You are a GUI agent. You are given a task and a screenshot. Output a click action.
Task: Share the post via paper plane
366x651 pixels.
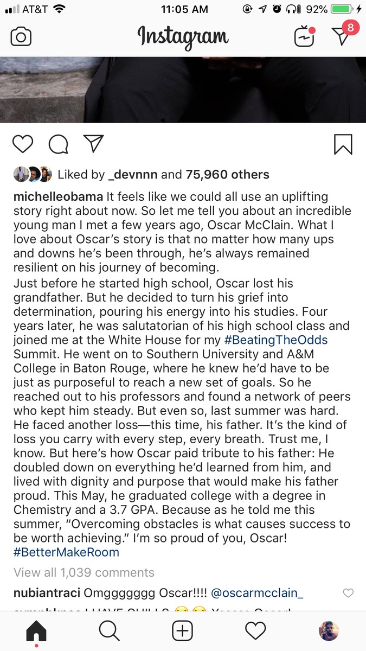93,143
